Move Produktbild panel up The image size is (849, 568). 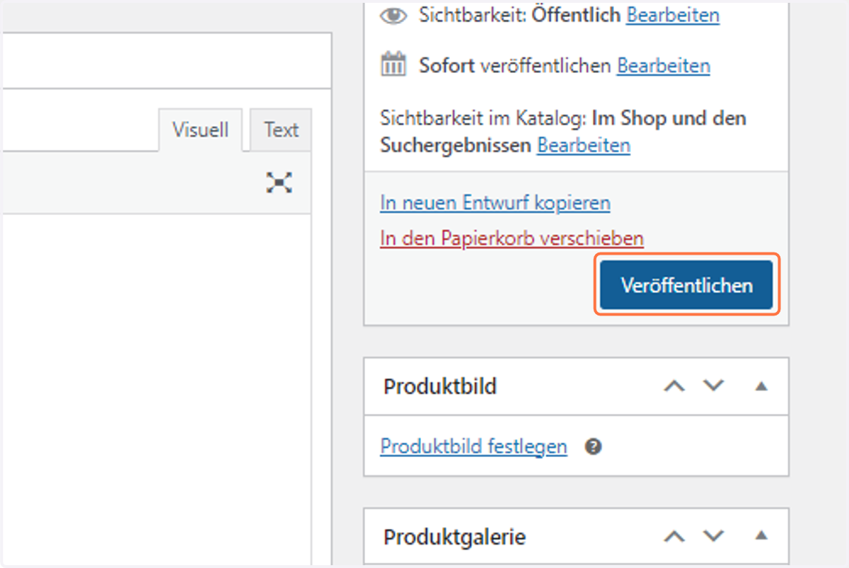tap(674, 386)
